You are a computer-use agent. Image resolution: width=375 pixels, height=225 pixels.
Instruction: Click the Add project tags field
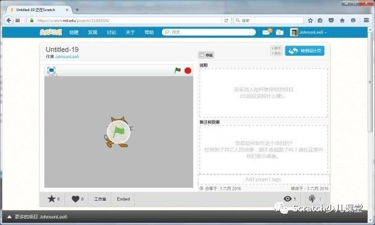tap(264, 179)
